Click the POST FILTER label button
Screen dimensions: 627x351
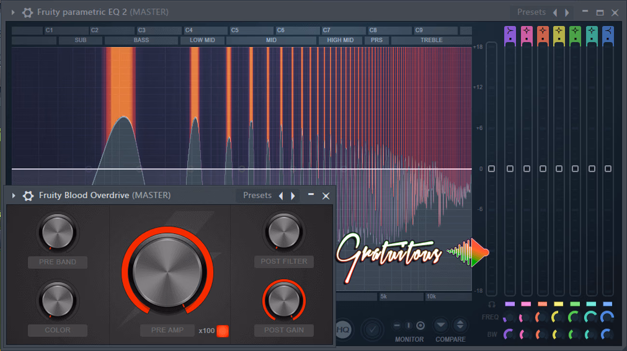(284, 261)
